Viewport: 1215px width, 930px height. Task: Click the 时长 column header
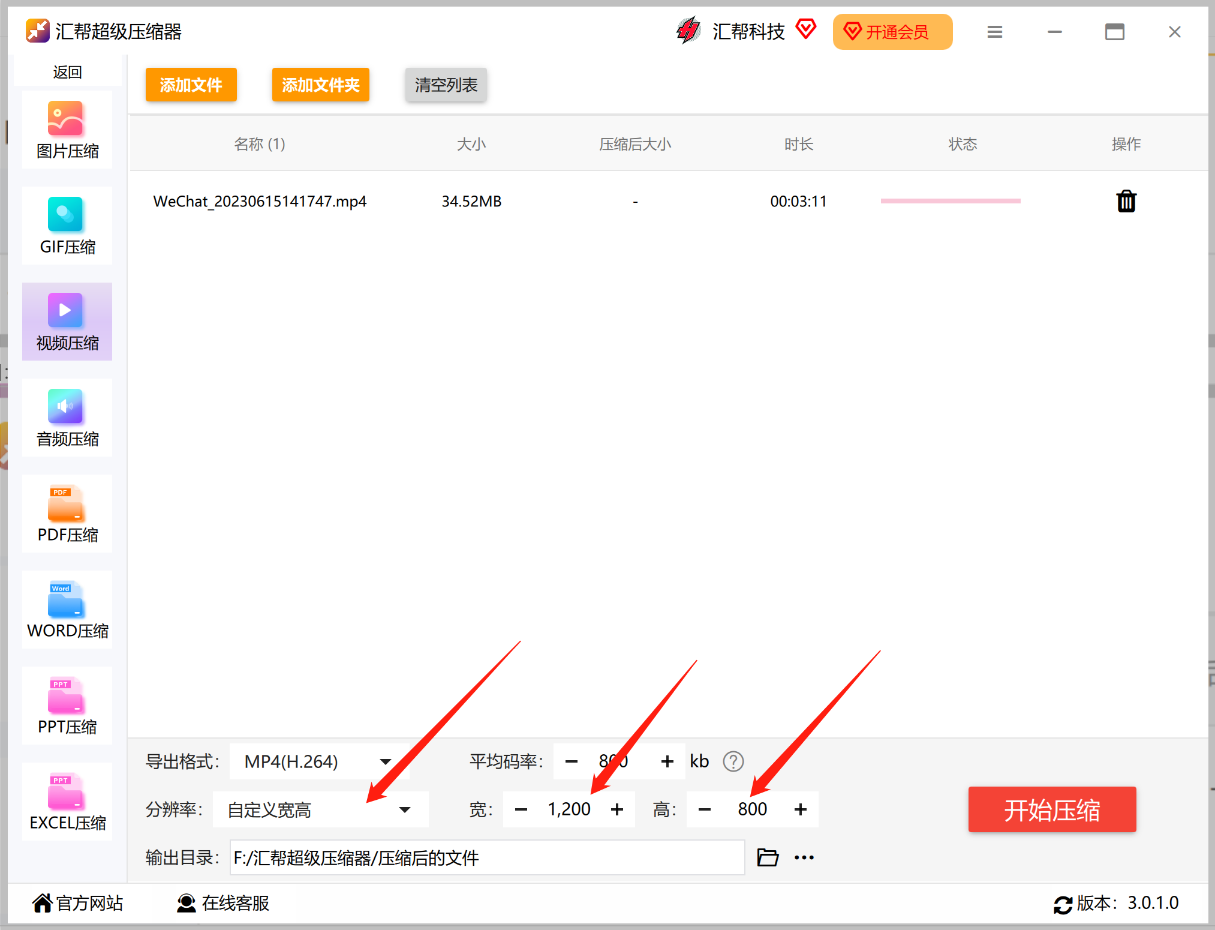tap(799, 144)
